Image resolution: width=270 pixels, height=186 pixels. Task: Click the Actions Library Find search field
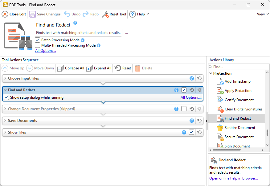tap(239, 67)
